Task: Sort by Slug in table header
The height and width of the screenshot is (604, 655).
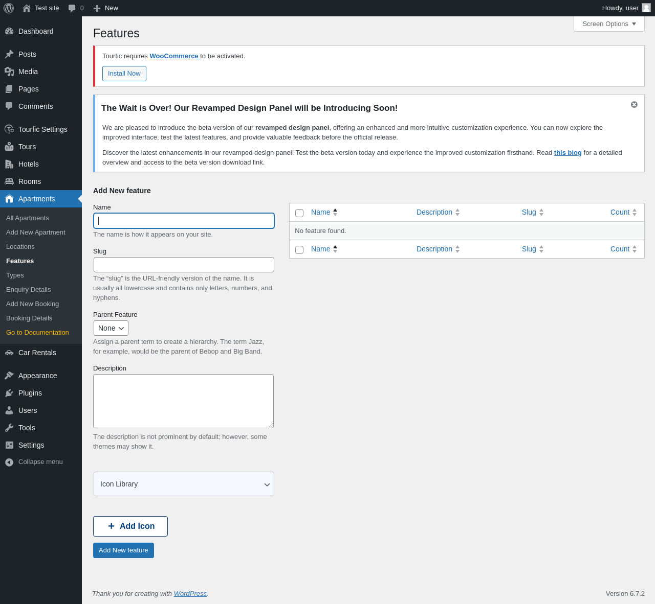Action: coord(533,212)
